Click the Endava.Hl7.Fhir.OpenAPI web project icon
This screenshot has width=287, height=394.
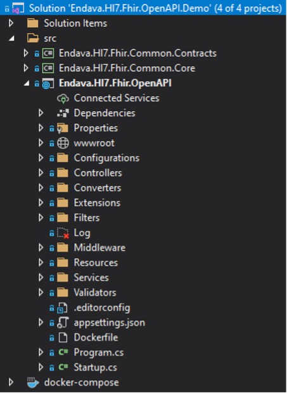coord(48,83)
